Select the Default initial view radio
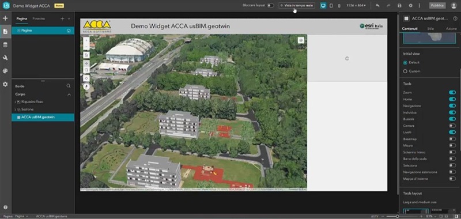This screenshot has height=219, width=461. click(405, 63)
